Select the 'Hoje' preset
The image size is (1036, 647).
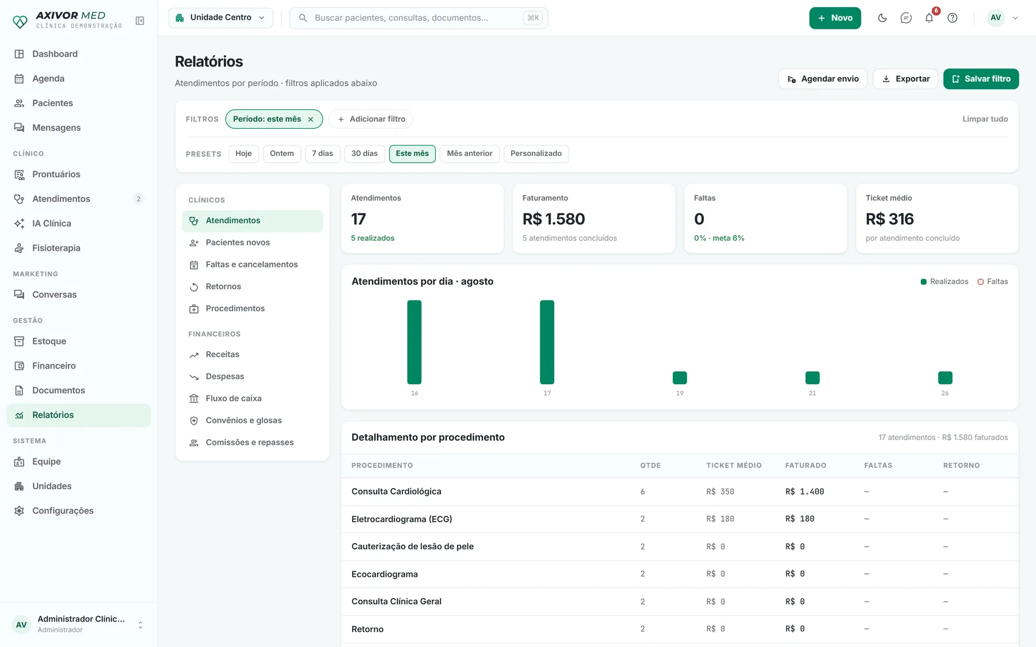[x=243, y=154]
